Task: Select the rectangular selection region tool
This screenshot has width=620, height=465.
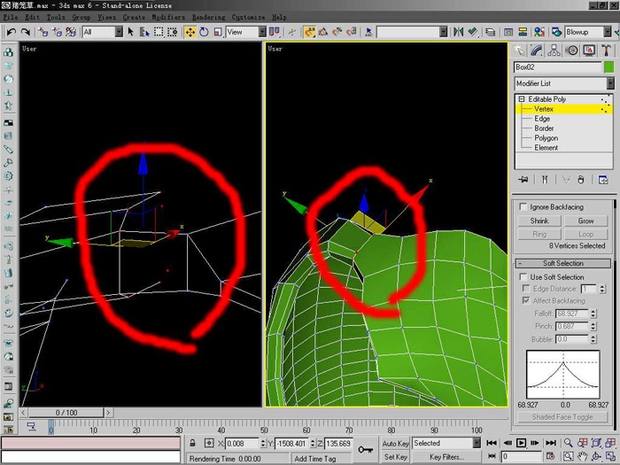Action: coord(159,32)
